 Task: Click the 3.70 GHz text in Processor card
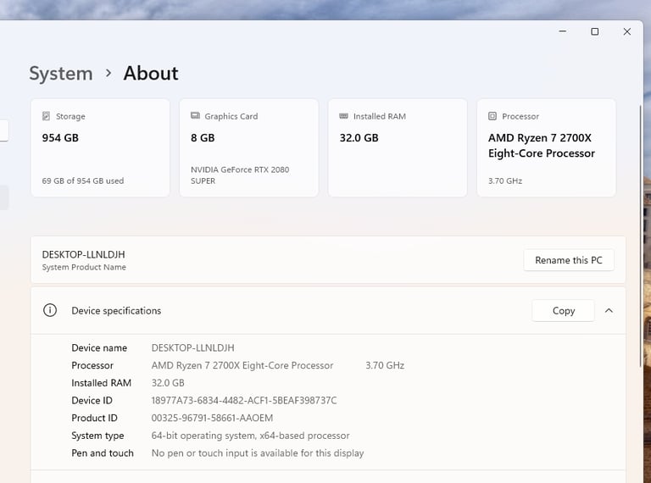coord(505,181)
